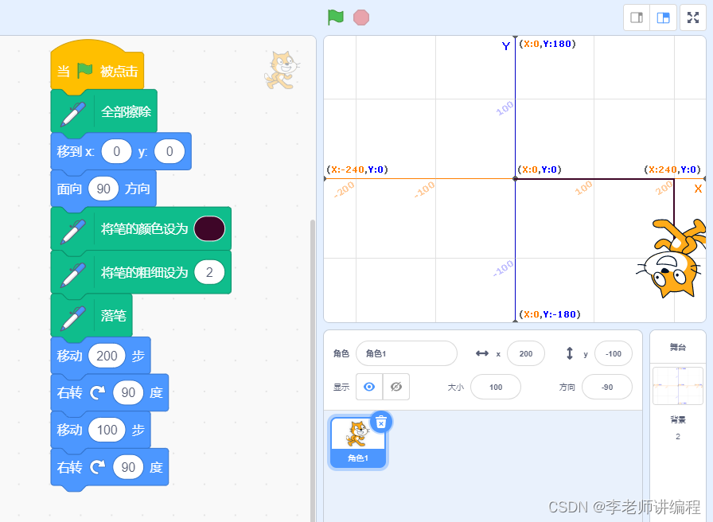Viewport: 713px width, 522px height.
Task: Click the green flag in hat block
Action: (x=84, y=71)
